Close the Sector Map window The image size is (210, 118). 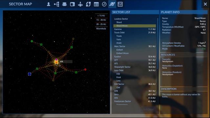tap(205, 4)
